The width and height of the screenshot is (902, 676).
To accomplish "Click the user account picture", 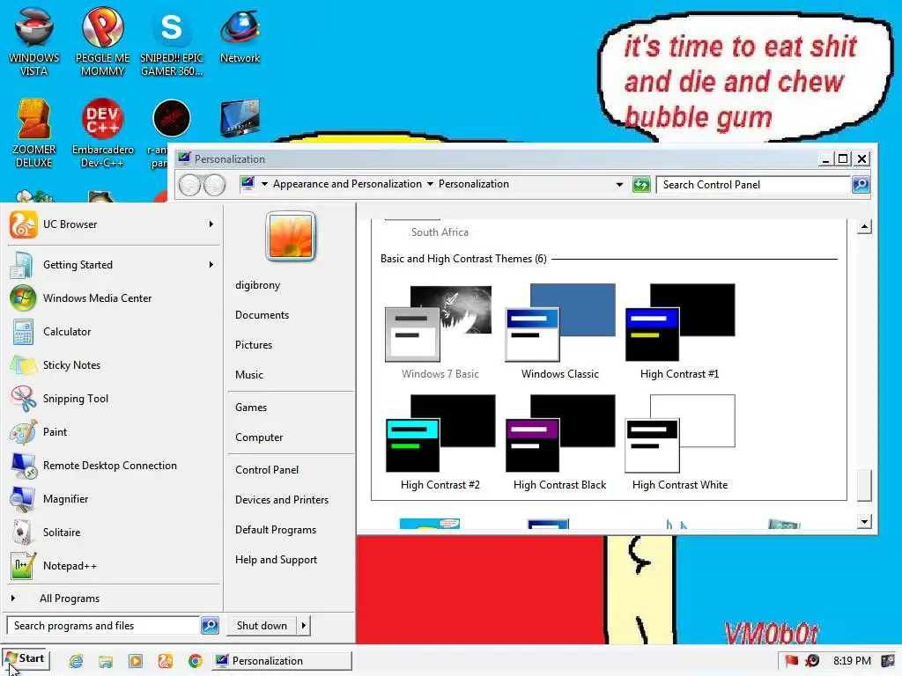I will click(x=291, y=236).
